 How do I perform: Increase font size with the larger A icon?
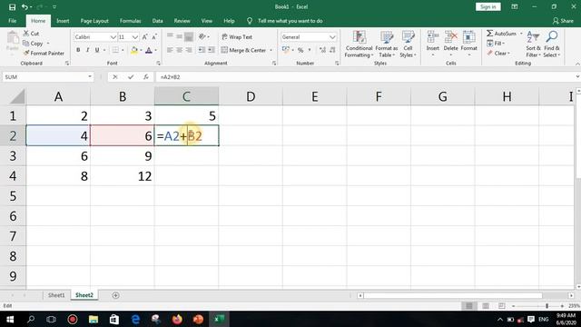point(145,36)
